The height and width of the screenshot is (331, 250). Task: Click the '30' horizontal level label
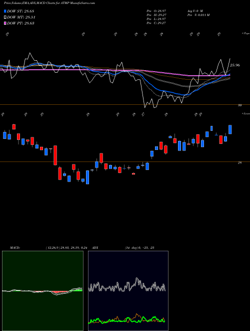click(239, 105)
